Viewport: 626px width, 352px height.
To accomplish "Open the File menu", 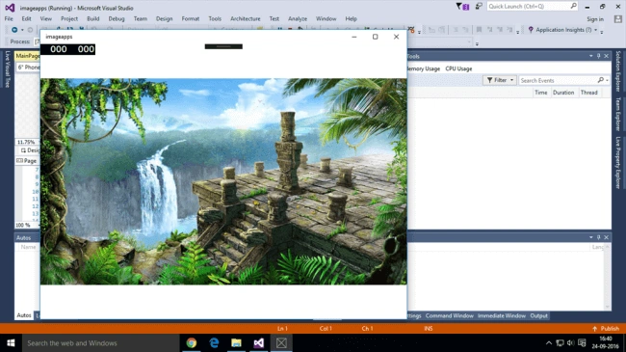I will click(9, 18).
